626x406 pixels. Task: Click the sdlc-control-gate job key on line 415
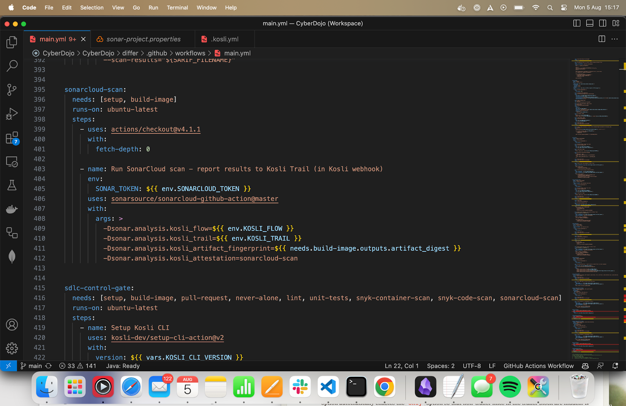click(x=97, y=288)
